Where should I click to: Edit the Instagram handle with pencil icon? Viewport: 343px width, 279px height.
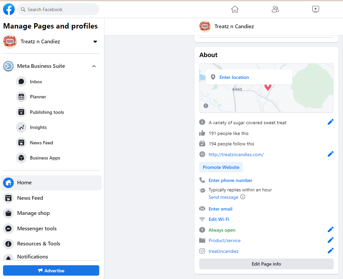[331, 251]
